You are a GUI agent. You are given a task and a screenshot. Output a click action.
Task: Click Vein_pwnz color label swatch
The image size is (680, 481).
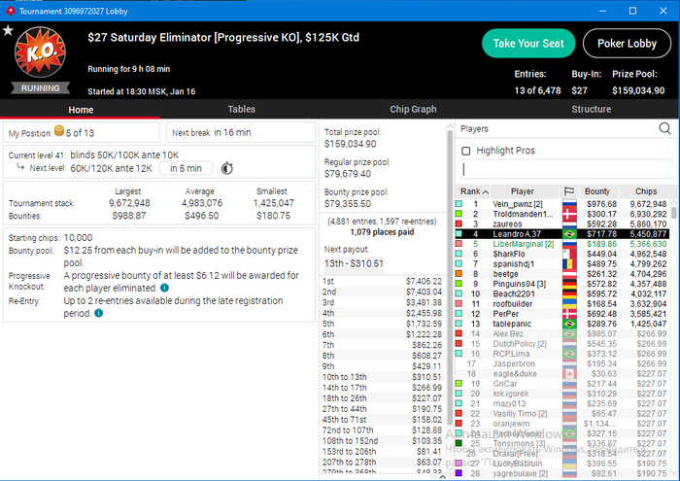[459, 204]
